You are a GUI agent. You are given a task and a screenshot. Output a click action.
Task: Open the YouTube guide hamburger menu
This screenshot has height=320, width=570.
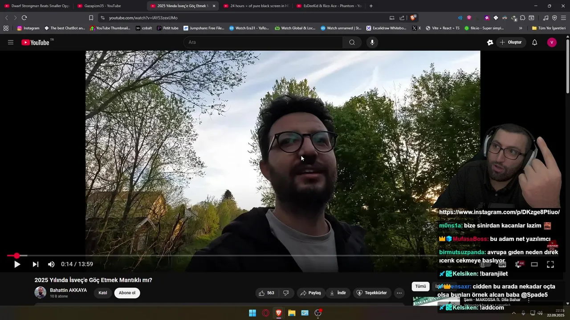coord(11,42)
